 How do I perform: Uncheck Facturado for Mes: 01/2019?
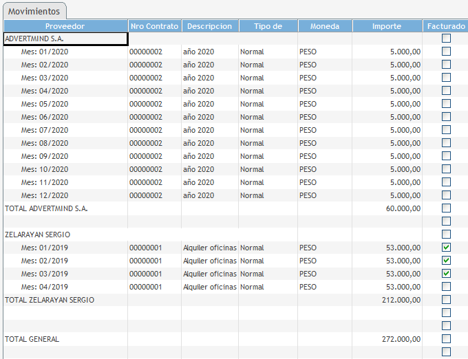click(446, 248)
